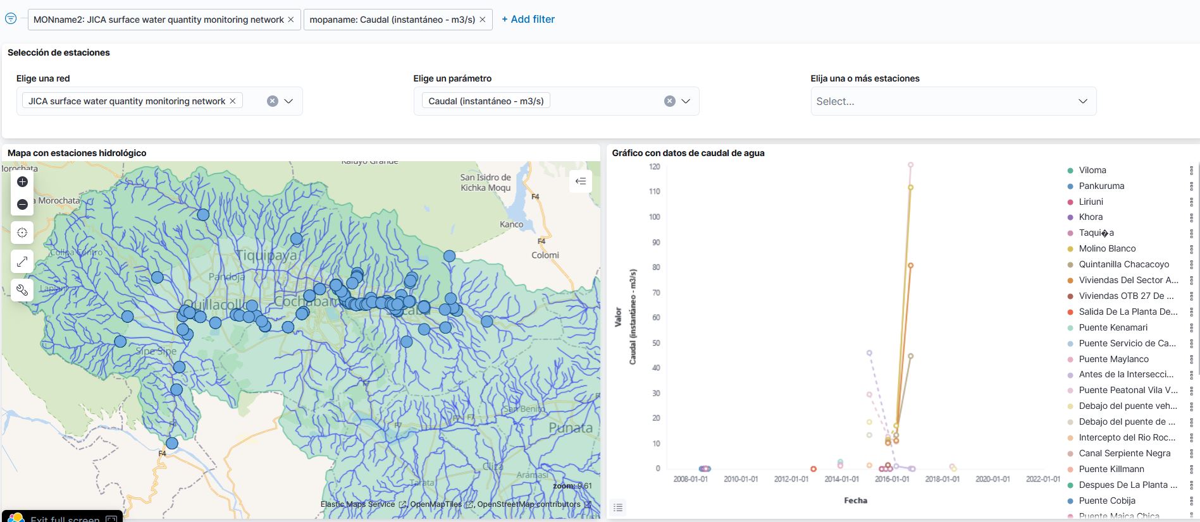Clear the Elige una red selection

coord(273,101)
